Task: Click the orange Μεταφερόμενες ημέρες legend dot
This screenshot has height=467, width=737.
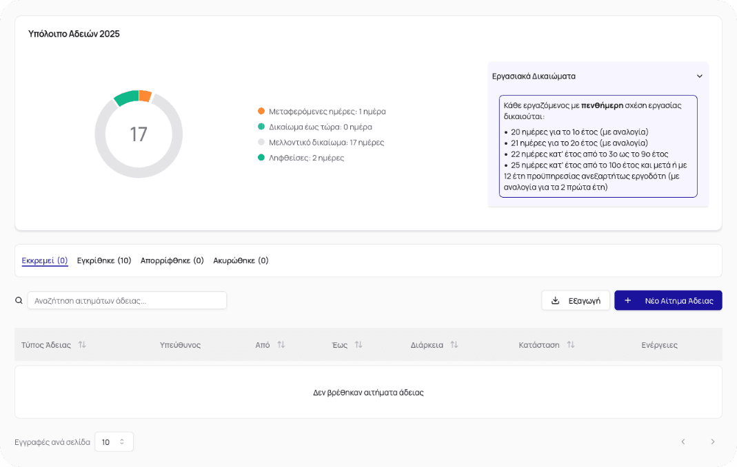Action: click(261, 111)
